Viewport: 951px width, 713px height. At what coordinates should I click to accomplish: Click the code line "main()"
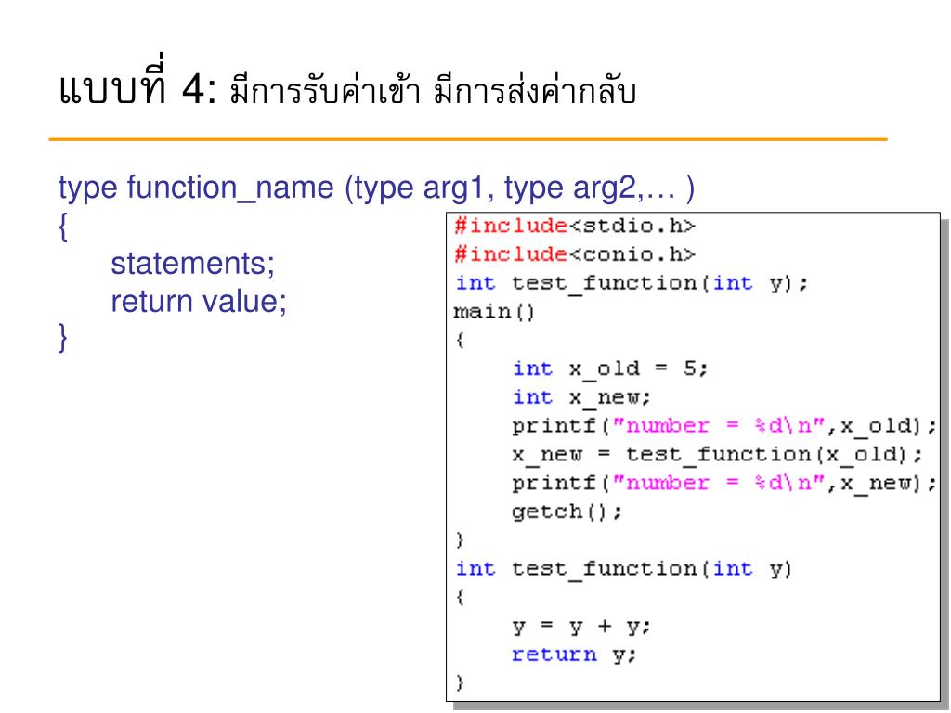click(x=494, y=312)
